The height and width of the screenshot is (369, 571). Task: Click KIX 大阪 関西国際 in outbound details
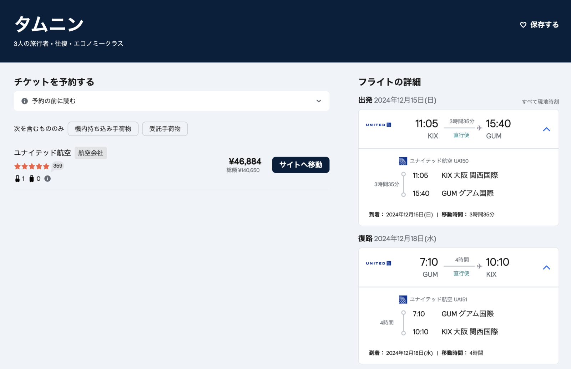470,175
